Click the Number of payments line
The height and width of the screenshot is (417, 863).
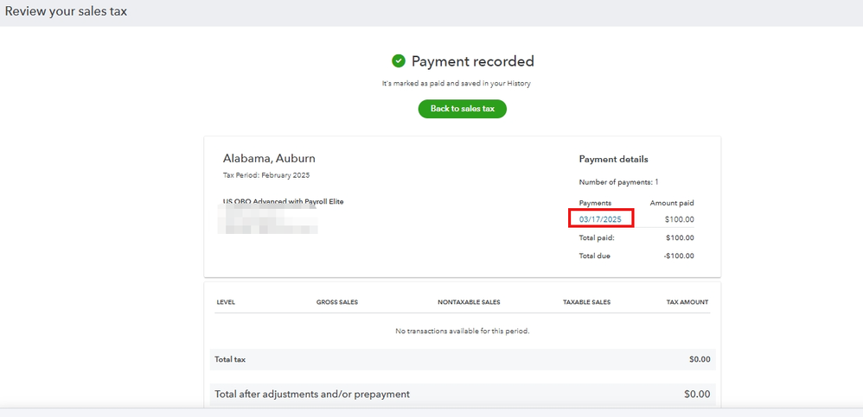[618, 182]
